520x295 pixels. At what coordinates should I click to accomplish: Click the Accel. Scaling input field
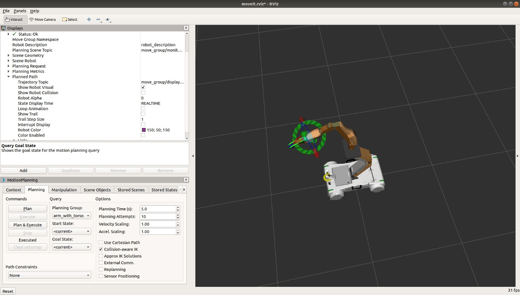tap(157, 232)
